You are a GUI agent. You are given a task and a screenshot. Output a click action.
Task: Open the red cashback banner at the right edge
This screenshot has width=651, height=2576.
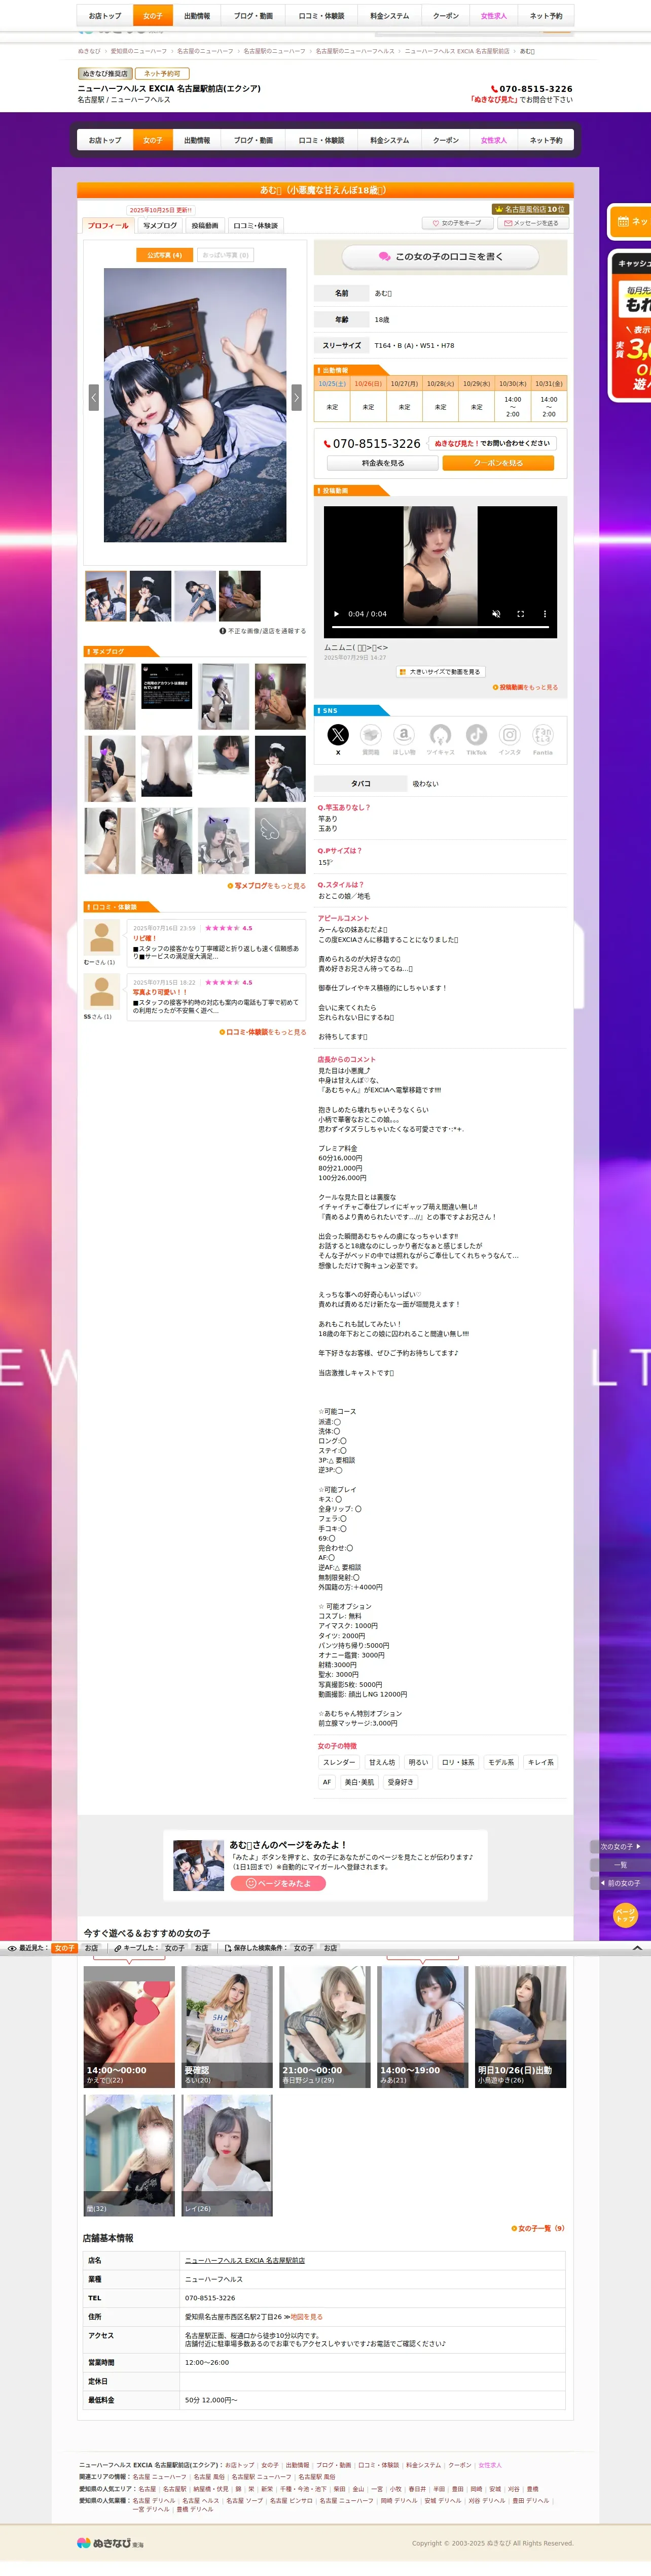click(631, 326)
